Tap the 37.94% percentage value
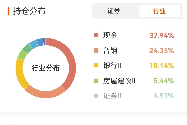187x125 pixels. click(162, 35)
